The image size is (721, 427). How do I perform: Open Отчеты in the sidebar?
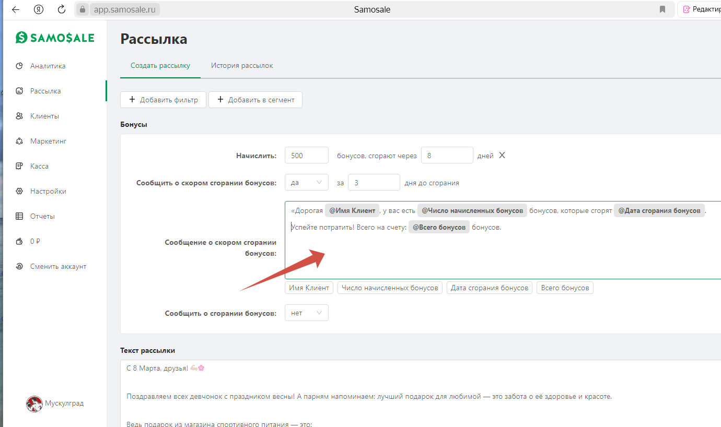pyautogui.click(x=42, y=216)
